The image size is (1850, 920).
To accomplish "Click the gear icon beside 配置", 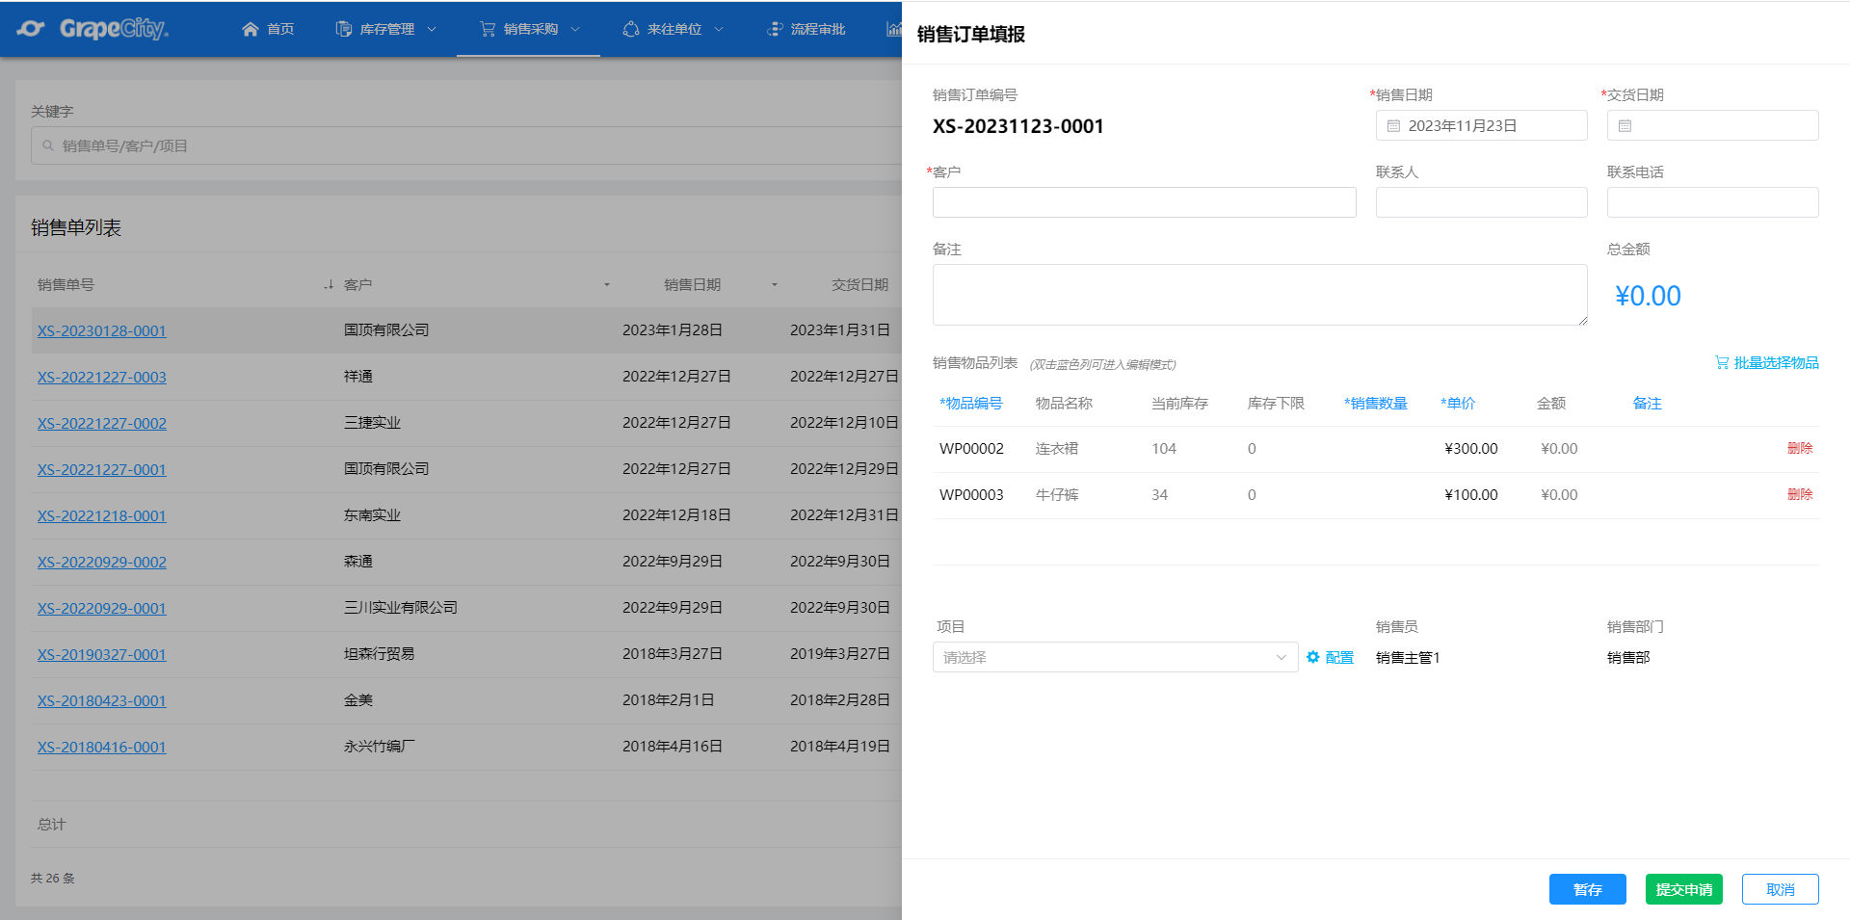I will (x=1312, y=657).
